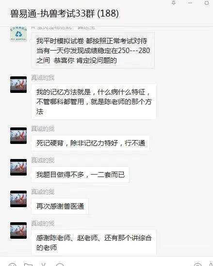This screenshot has height=266, width=213.
Task: Minimize the chat window
Action: [x=190, y=3]
